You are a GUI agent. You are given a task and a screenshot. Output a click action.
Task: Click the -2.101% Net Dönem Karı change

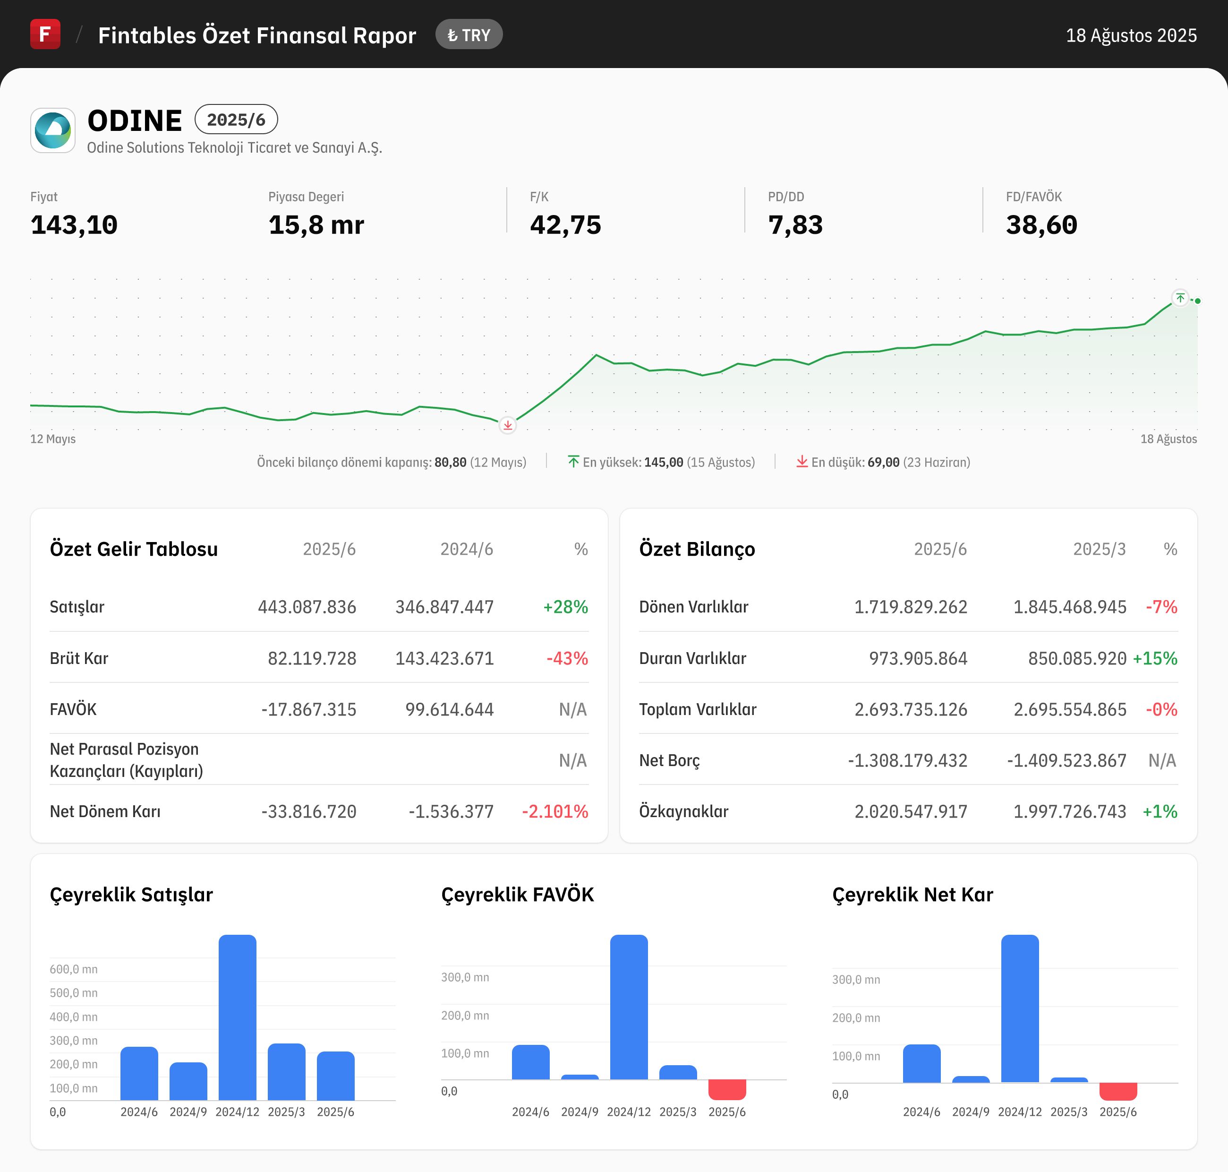(x=554, y=811)
